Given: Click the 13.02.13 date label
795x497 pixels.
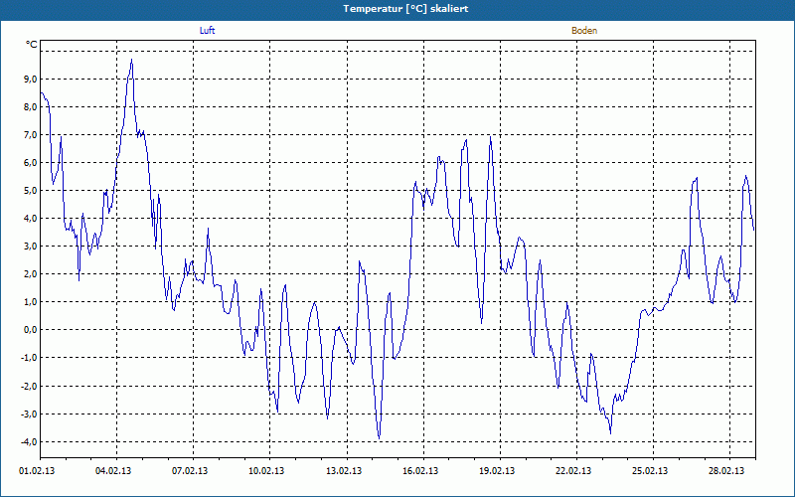Looking at the screenshot, I should pyautogui.click(x=344, y=471).
